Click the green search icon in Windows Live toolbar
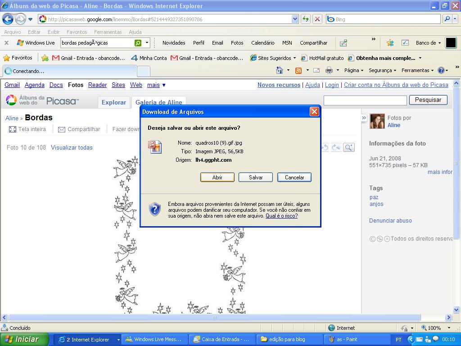Image resolution: width=461 pixels, height=346 pixels. 138,43
